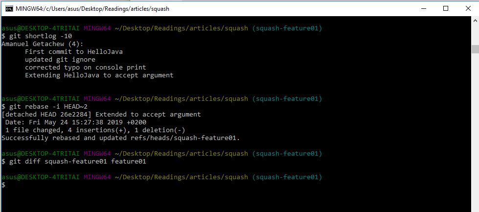Click the 'git shortlog -10' command line
Screen dimensions: 479x212
(37, 36)
